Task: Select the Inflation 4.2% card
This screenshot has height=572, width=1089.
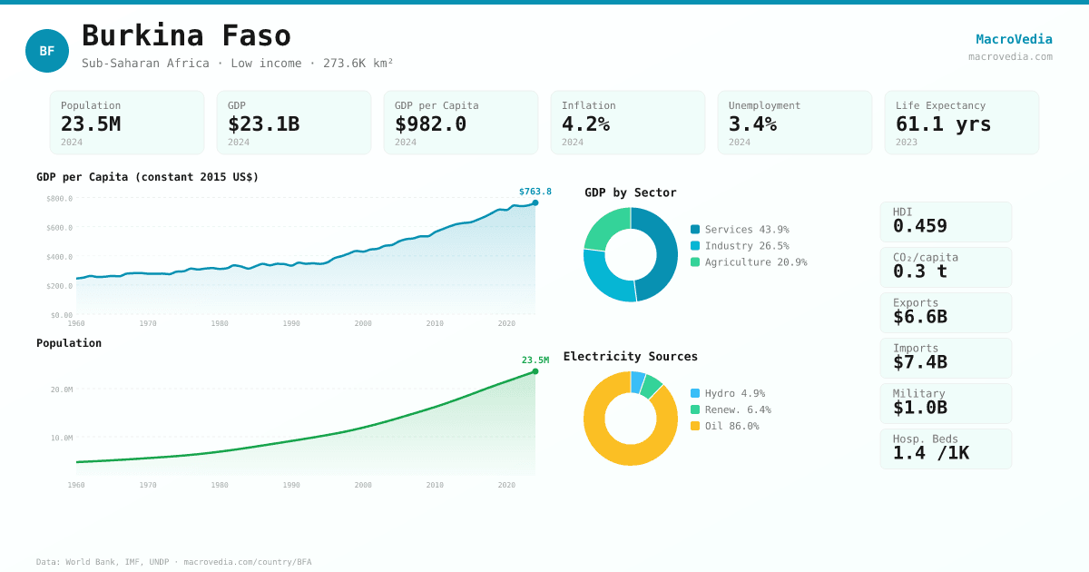Action: point(628,123)
